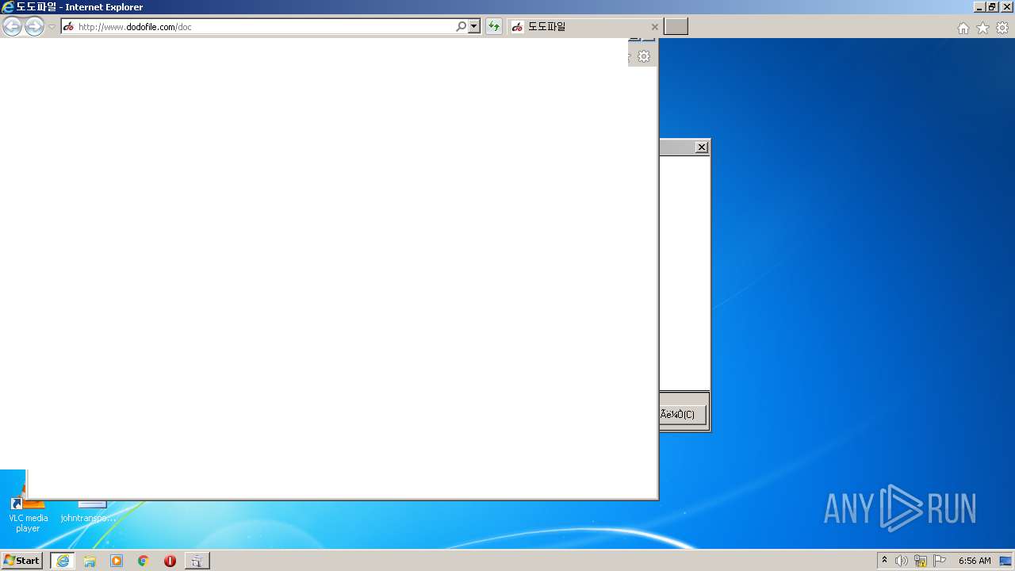Screen dimensions: 1015x571
Task: Switch to Internet Explorer in the taskbar
Action: pos(63,561)
